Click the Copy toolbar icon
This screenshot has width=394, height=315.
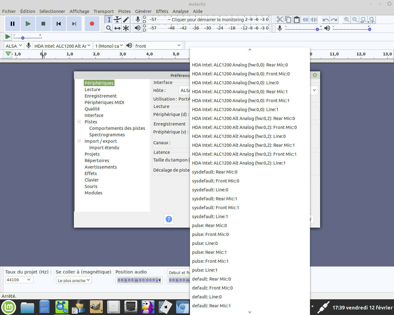tap(288, 20)
